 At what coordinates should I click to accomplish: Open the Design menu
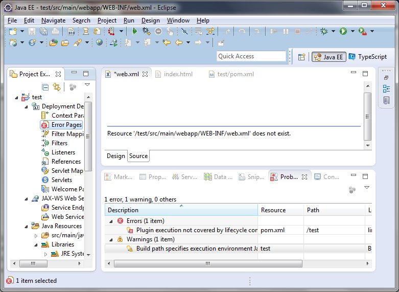tap(150, 20)
